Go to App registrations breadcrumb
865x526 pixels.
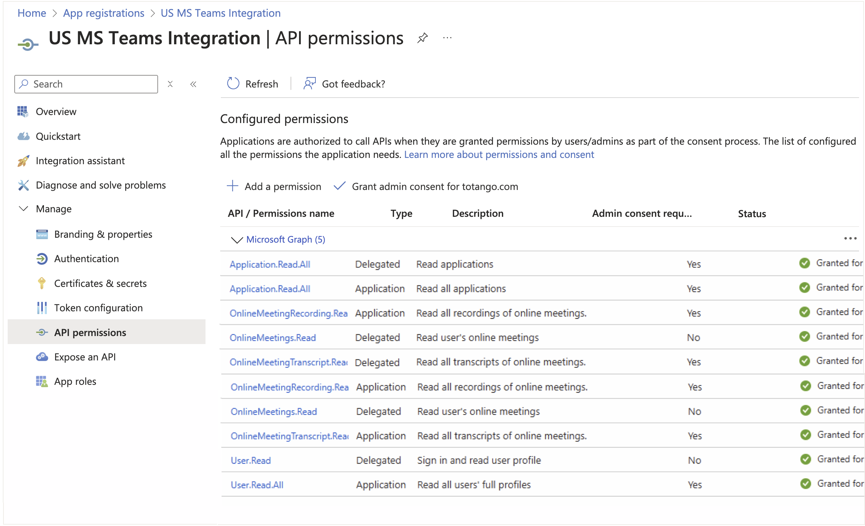104,13
